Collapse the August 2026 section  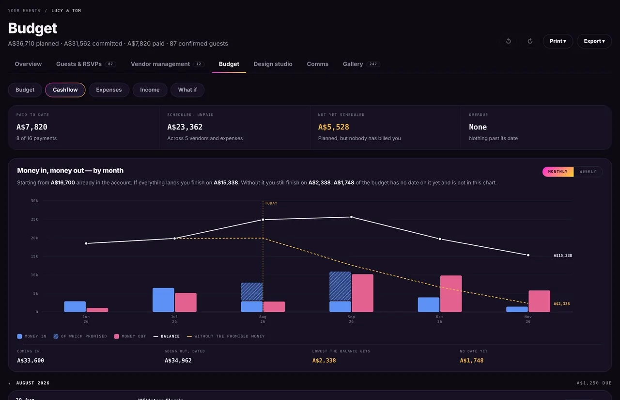(x=10, y=383)
